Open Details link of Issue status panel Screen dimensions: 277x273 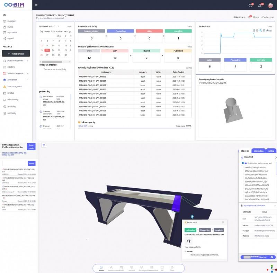pyautogui.click(x=189, y=27)
